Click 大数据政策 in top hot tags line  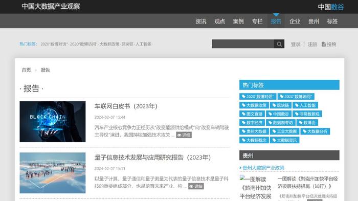(x=109, y=44)
